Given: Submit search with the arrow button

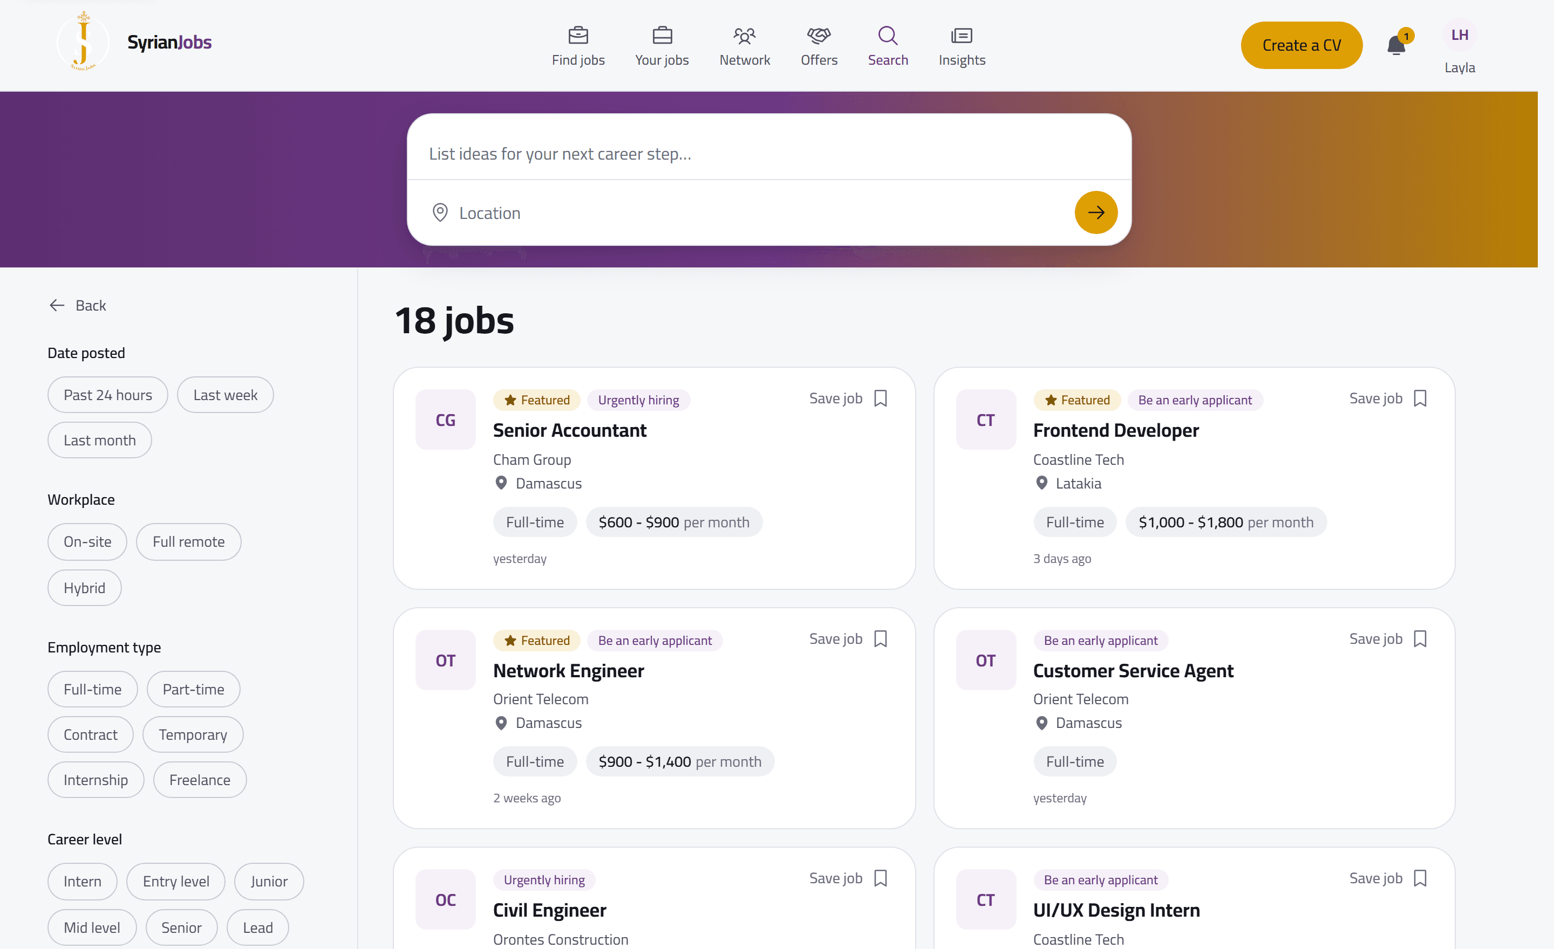Looking at the screenshot, I should [1095, 212].
